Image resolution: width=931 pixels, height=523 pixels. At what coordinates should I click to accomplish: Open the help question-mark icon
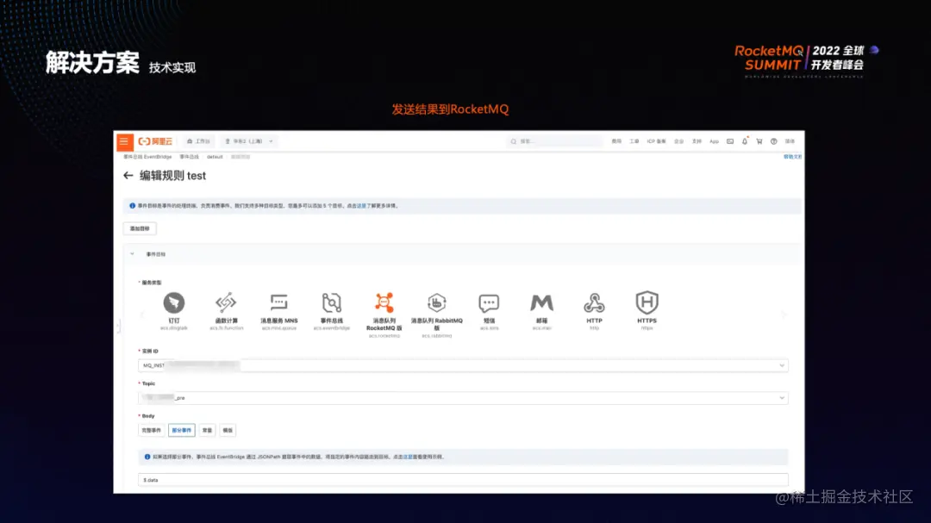click(x=773, y=141)
